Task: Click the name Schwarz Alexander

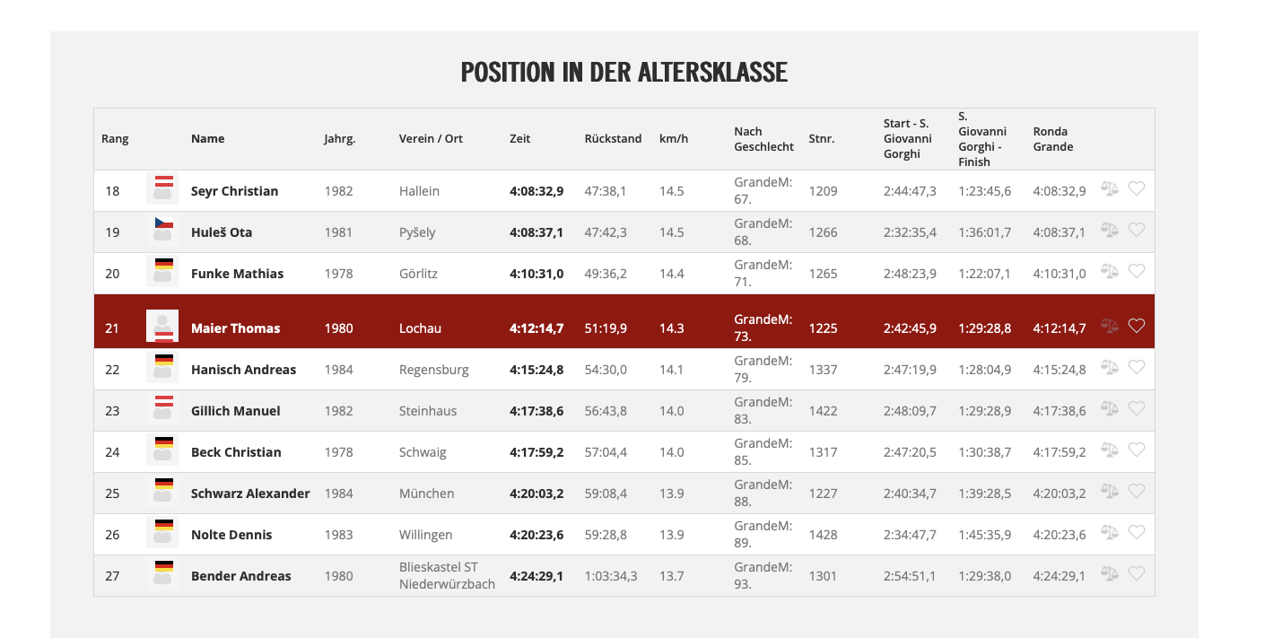Action: pyautogui.click(x=250, y=494)
